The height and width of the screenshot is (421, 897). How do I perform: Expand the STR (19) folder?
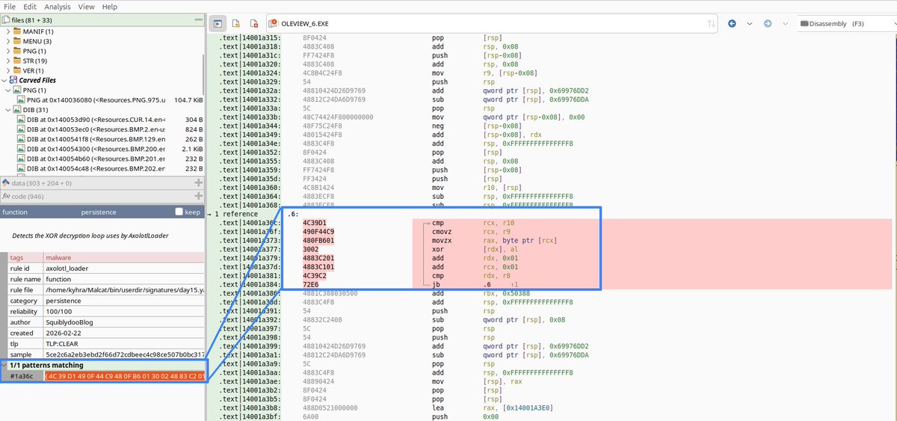coord(8,61)
